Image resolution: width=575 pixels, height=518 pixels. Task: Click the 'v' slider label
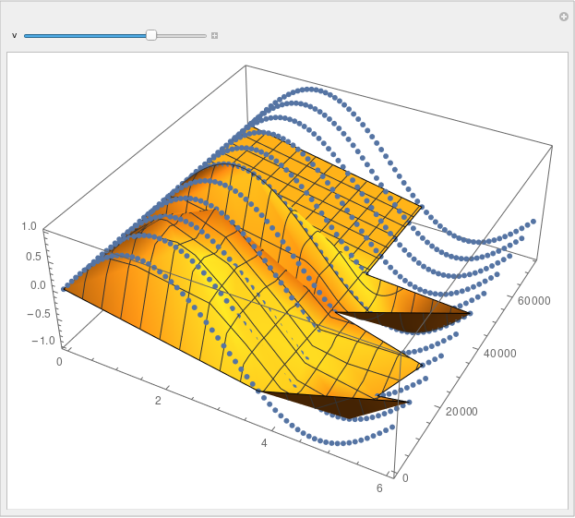tap(14, 35)
